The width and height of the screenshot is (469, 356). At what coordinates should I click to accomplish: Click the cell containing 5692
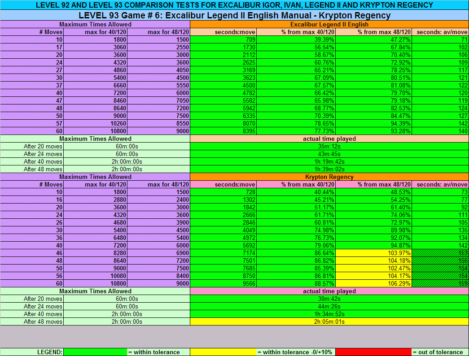click(223, 245)
